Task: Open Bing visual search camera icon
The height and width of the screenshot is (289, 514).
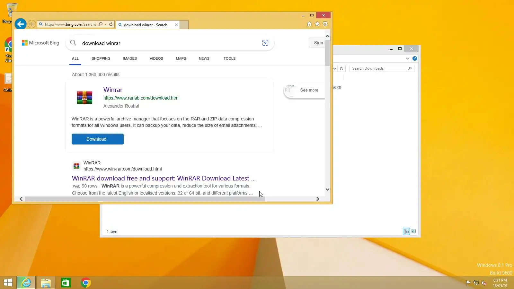Action: click(265, 43)
